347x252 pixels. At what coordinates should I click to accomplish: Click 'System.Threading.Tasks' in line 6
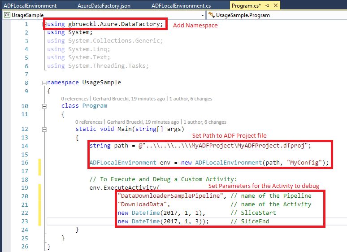click(107, 66)
